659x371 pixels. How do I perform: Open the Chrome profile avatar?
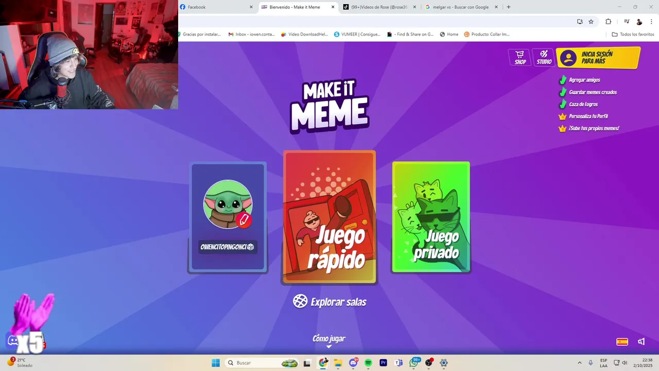point(639,22)
